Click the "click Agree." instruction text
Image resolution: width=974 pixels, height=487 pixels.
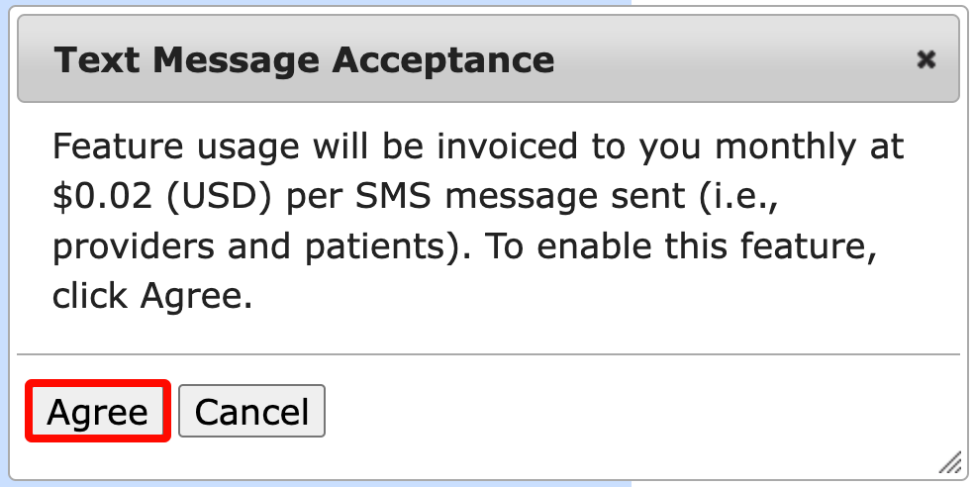click(151, 295)
